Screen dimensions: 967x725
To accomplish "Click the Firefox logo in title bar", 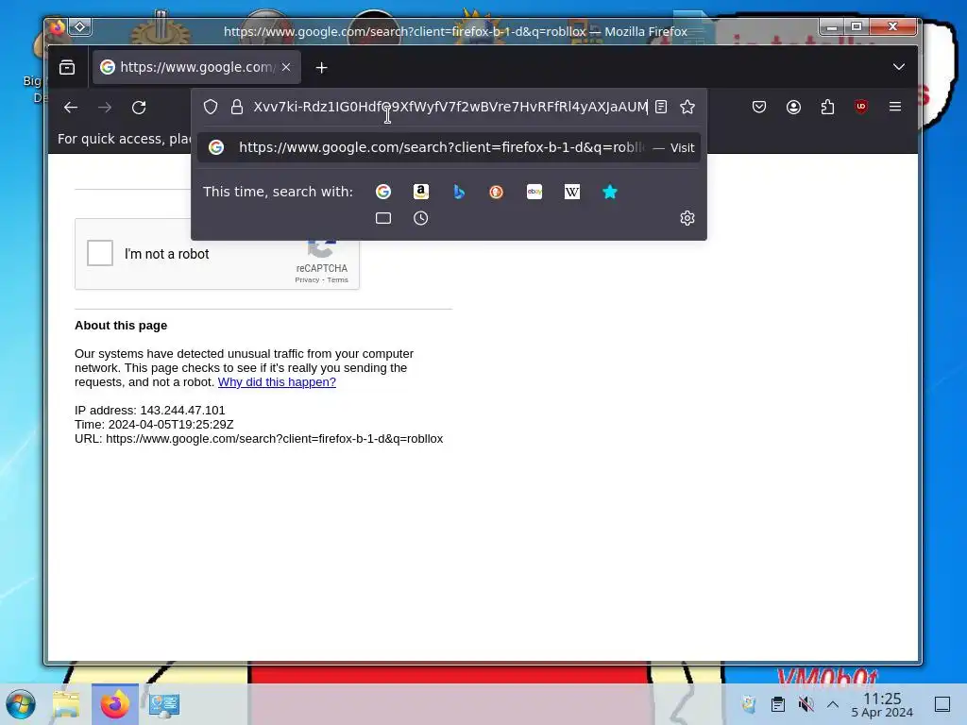I will tap(58, 27).
